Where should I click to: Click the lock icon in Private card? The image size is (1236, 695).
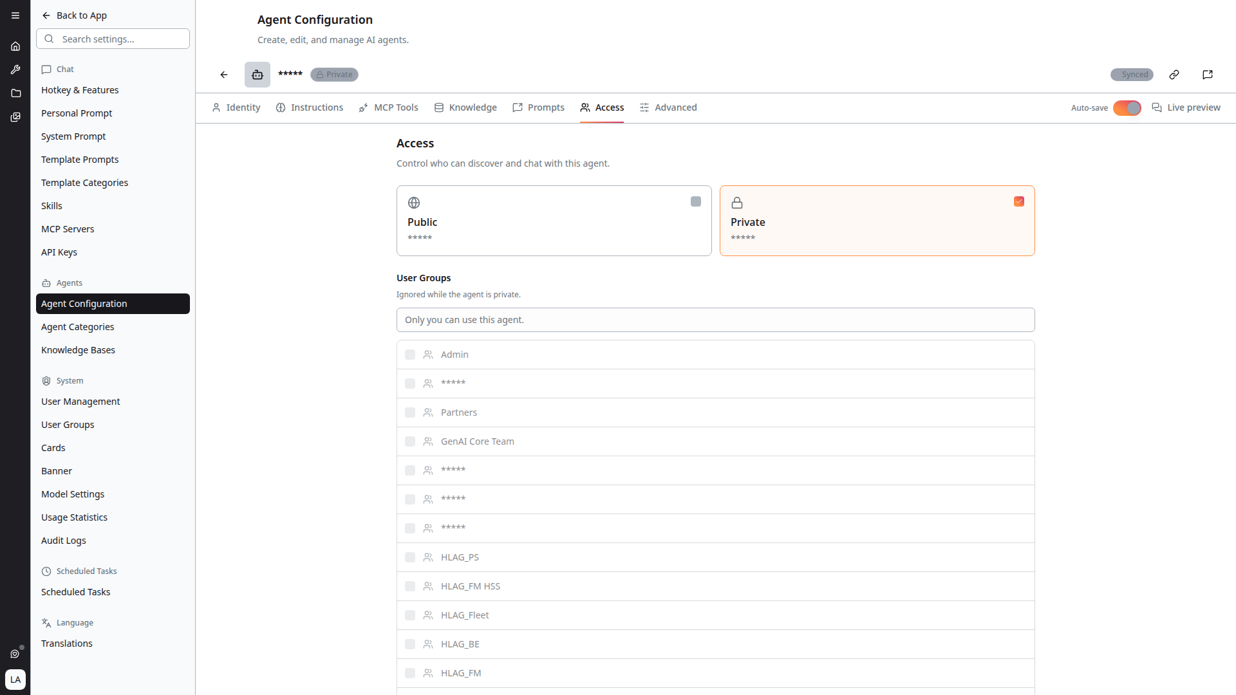tap(737, 203)
